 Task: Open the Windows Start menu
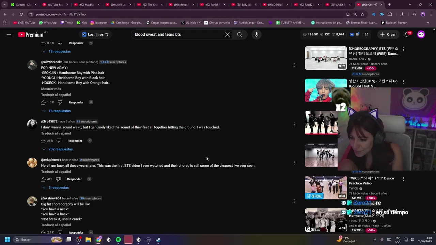(7, 240)
